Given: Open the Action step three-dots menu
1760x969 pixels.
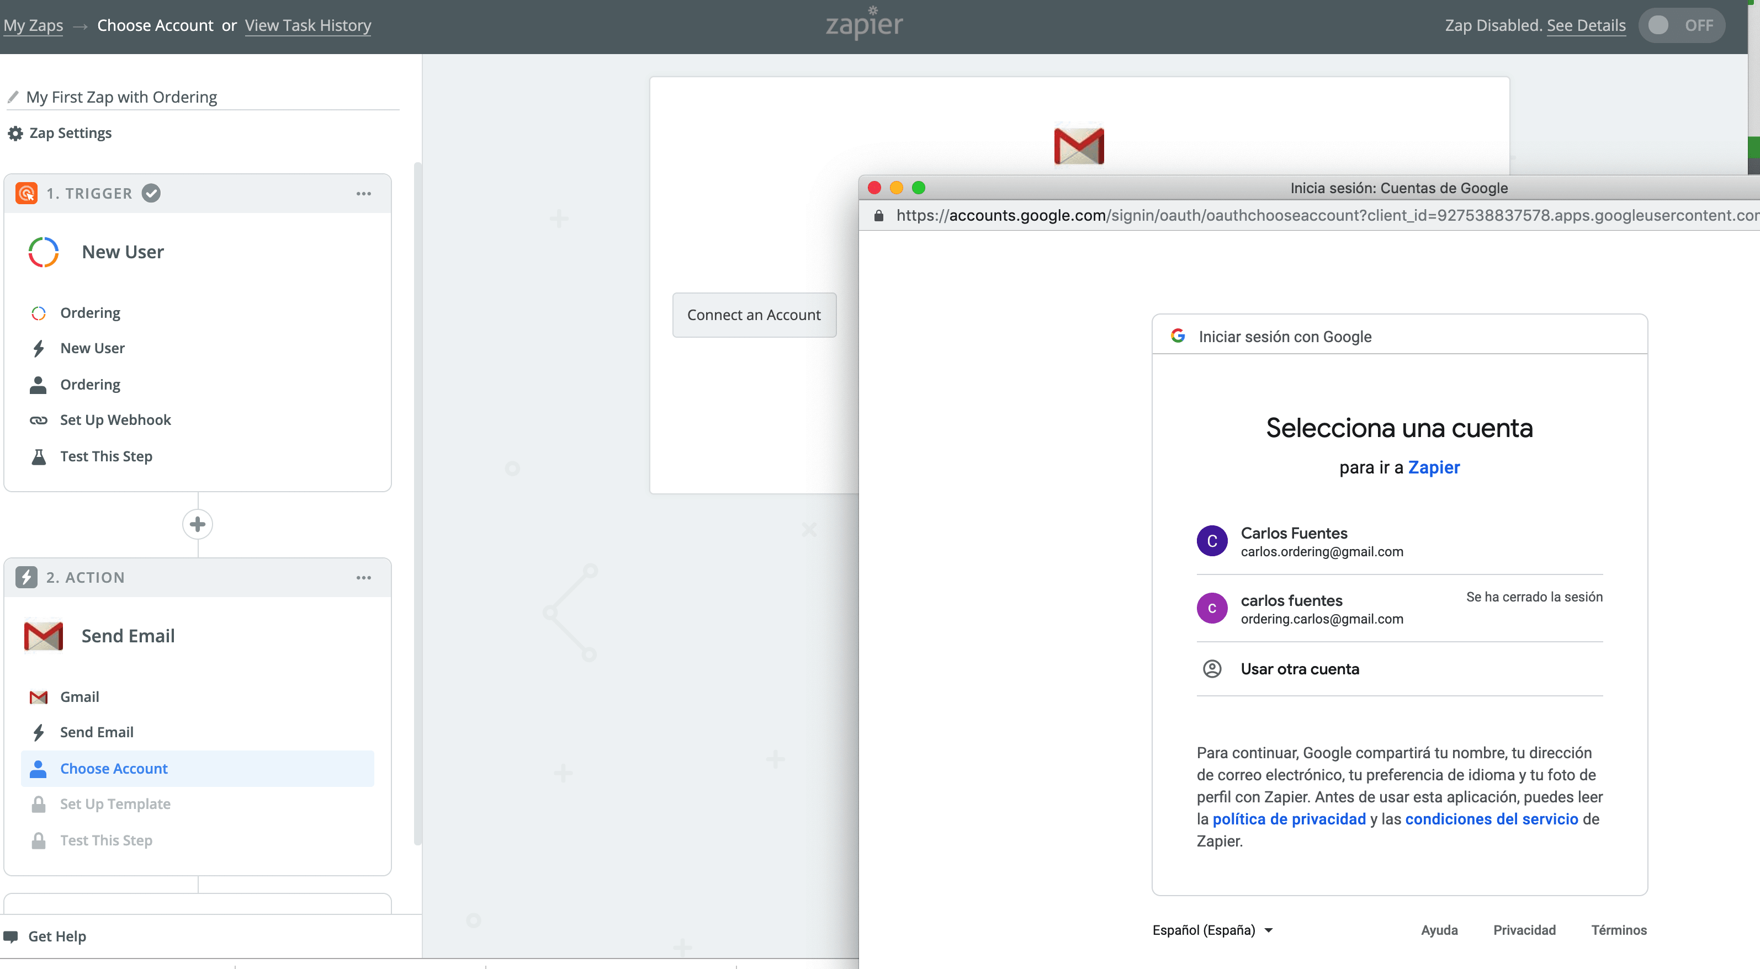Looking at the screenshot, I should [x=363, y=578].
